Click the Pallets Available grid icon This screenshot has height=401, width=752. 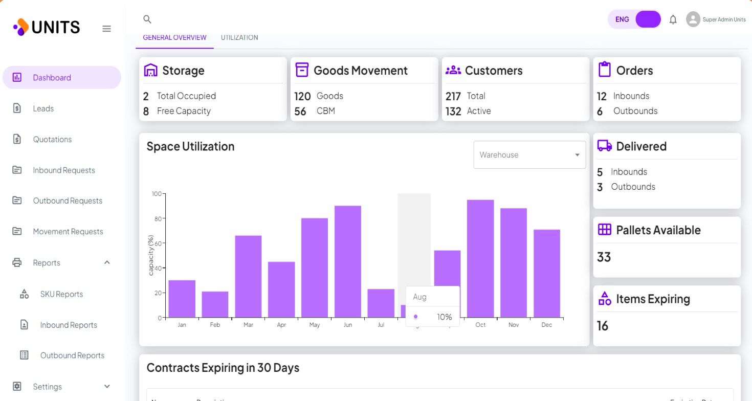click(x=605, y=230)
